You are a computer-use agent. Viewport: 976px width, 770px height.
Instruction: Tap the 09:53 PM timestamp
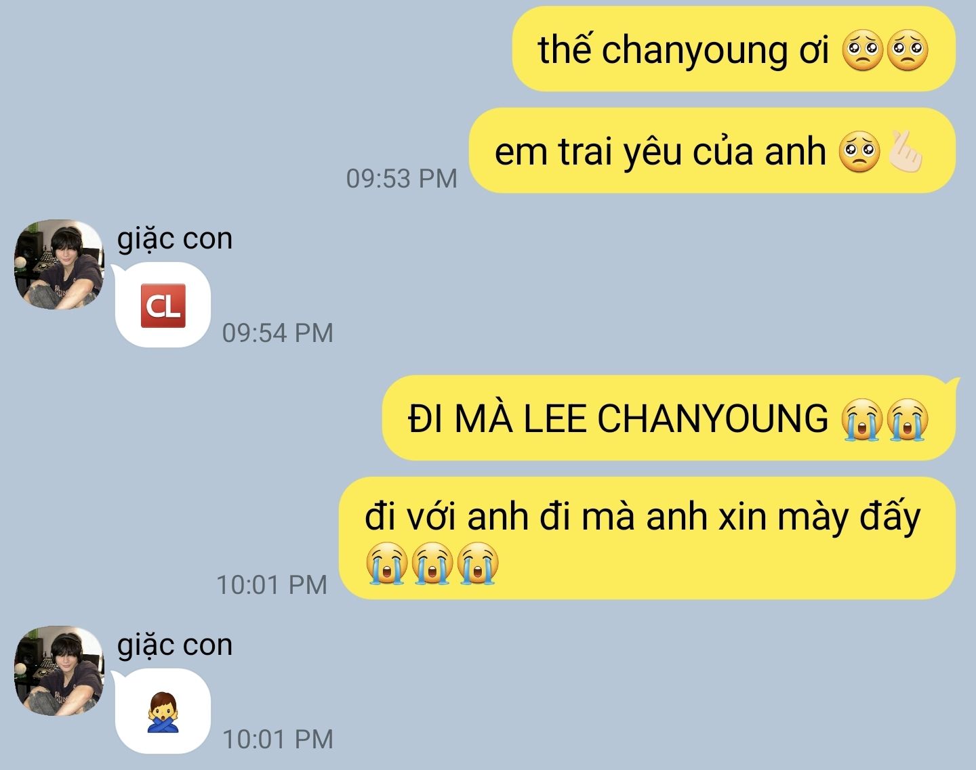pos(402,178)
